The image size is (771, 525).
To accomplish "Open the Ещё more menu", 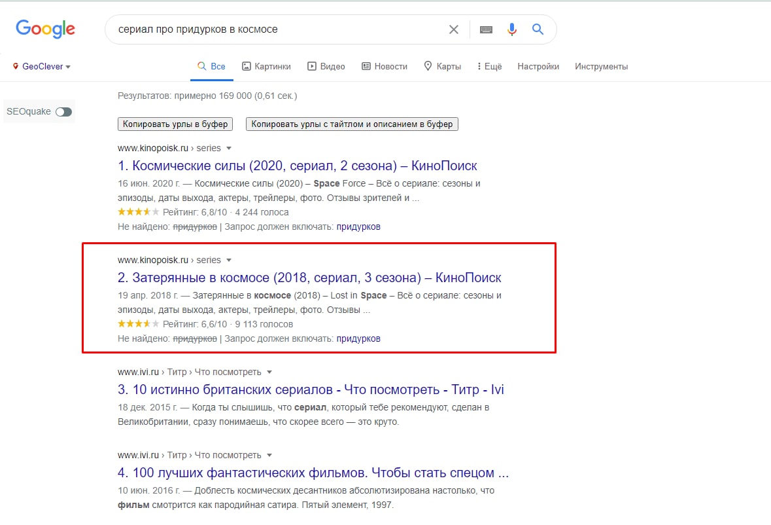I will (x=489, y=66).
